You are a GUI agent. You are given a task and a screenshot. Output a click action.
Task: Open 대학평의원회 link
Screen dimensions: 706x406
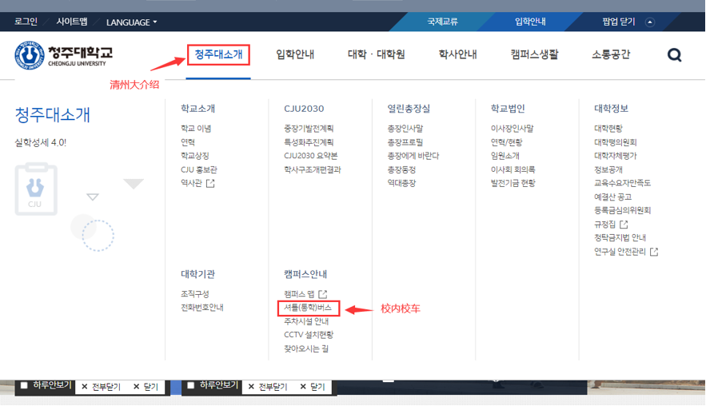(x=616, y=142)
